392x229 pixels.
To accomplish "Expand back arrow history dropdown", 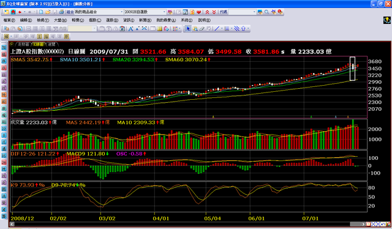I will click(x=24, y=12).
